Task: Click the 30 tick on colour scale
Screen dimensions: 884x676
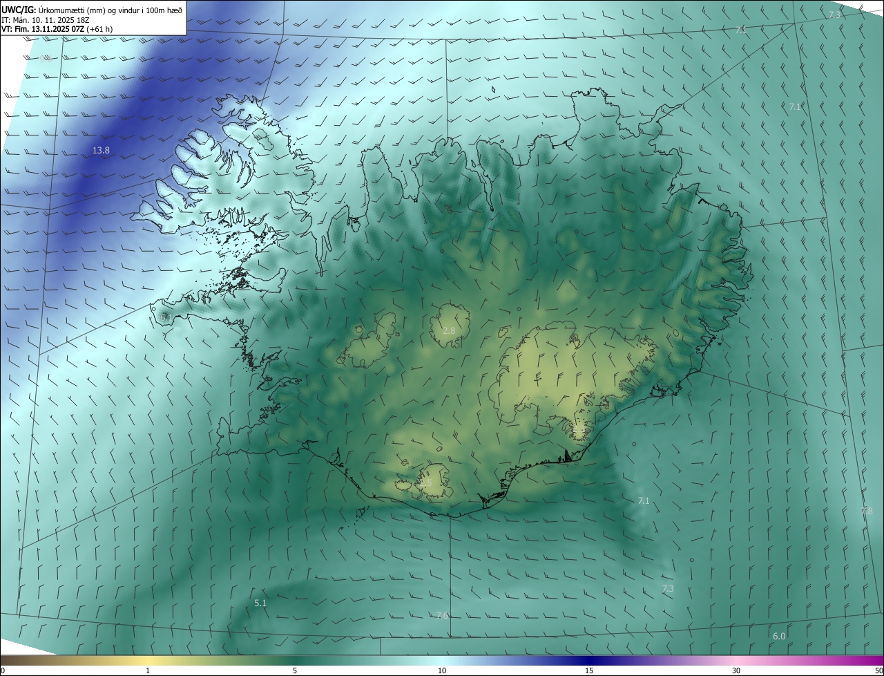Action: tap(736, 670)
